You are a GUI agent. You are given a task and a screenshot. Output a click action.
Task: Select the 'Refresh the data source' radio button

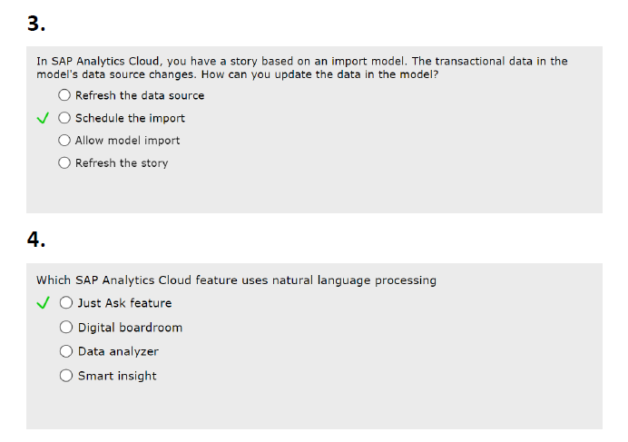click(x=64, y=95)
